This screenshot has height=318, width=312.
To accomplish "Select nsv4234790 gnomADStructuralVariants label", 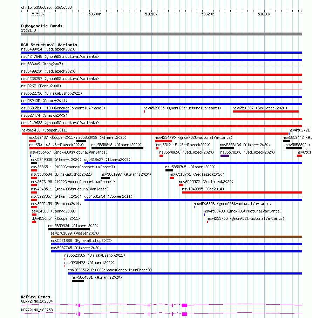I will coord(194,137).
